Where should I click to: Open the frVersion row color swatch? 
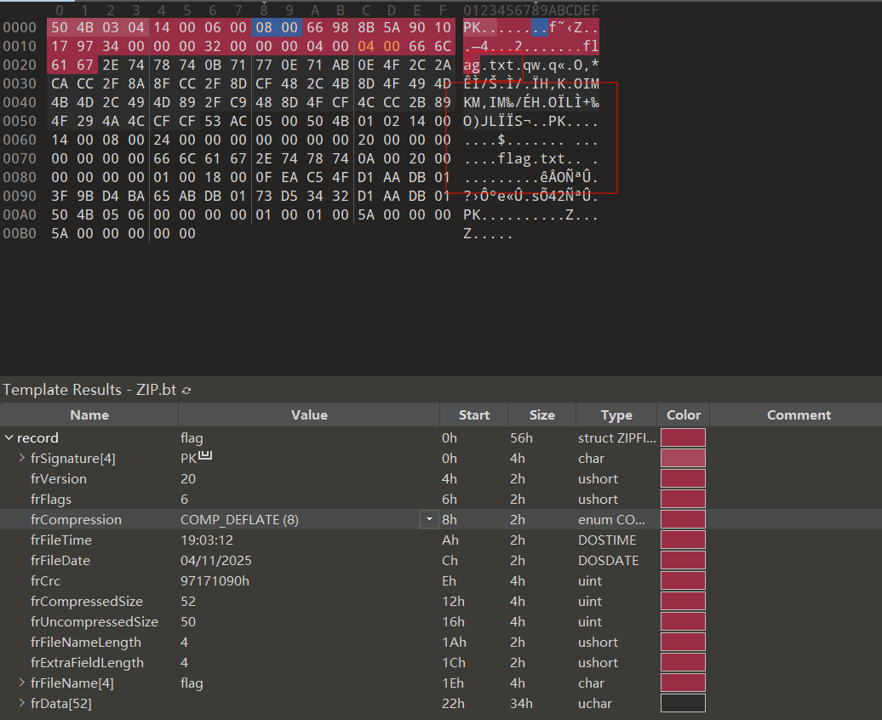point(683,478)
